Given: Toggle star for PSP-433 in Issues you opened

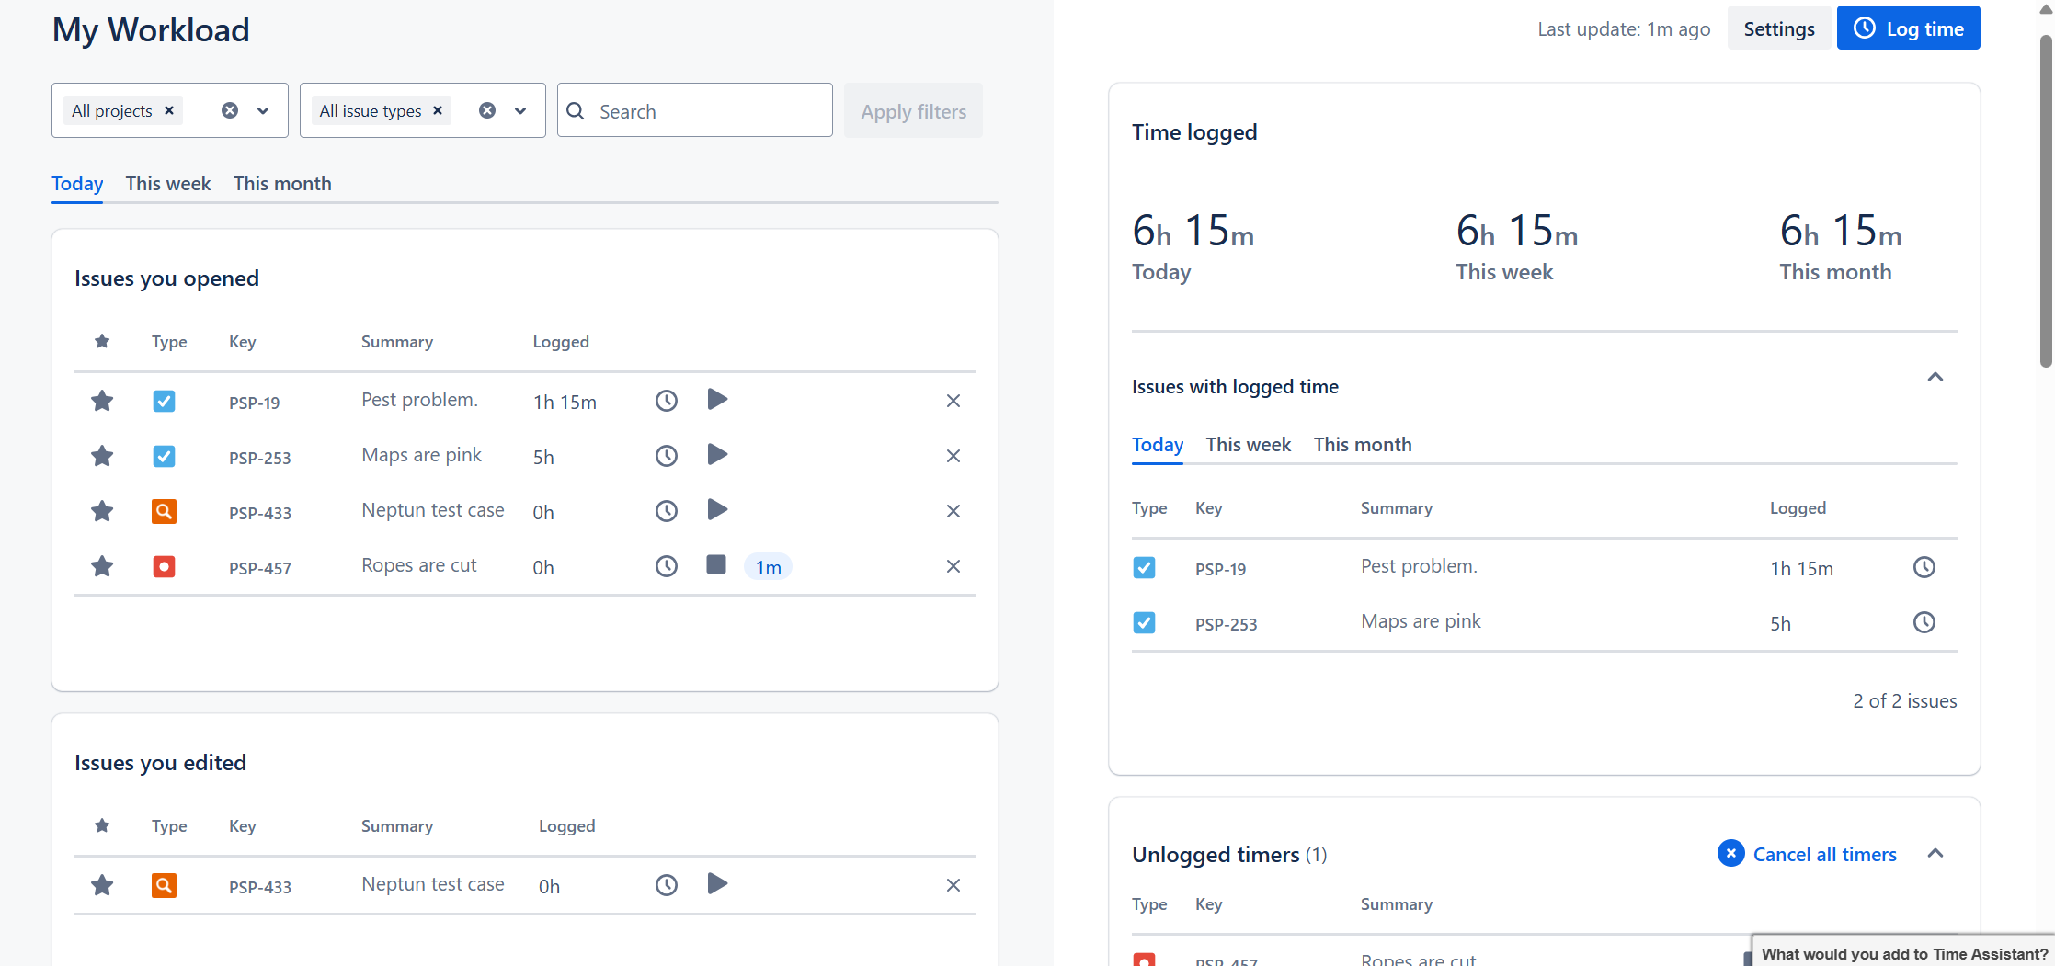Looking at the screenshot, I should click(x=102, y=511).
